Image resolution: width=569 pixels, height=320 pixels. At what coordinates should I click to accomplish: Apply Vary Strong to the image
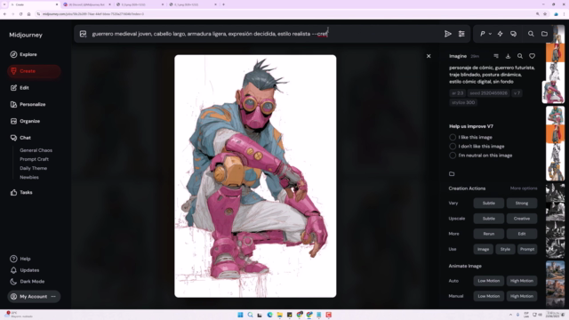pos(522,204)
